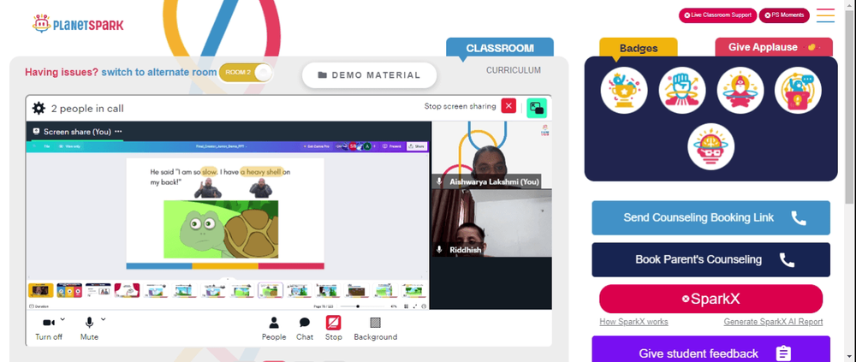Open the People panel
The width and height of the screenshot is (856, 362).
[x=274, y=329]
